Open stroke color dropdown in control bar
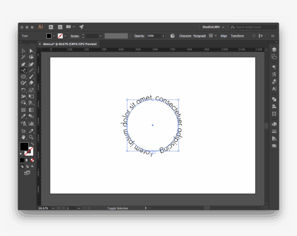297x236 pixels. (x=65, y=36)
